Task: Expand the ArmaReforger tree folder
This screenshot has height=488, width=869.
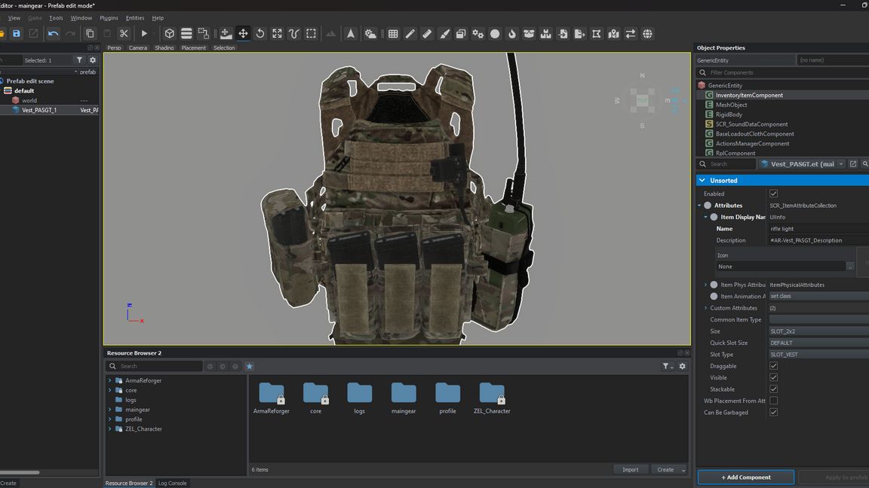Action: (110, 381)
